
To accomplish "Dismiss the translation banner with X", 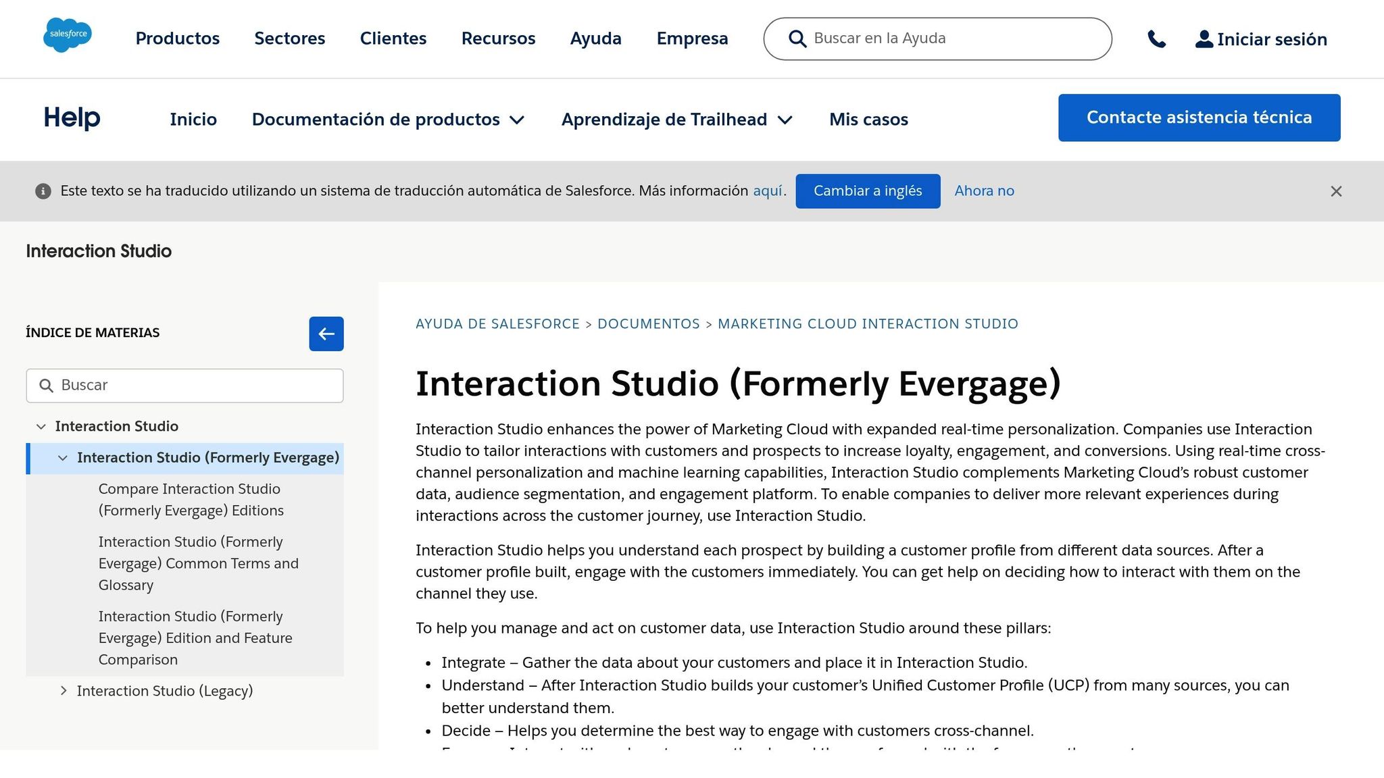I will [x=1336, y=191].
